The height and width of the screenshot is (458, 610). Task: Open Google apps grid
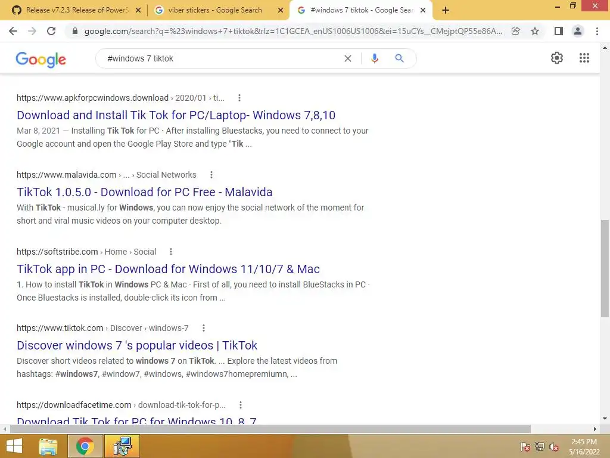point(584,58)
